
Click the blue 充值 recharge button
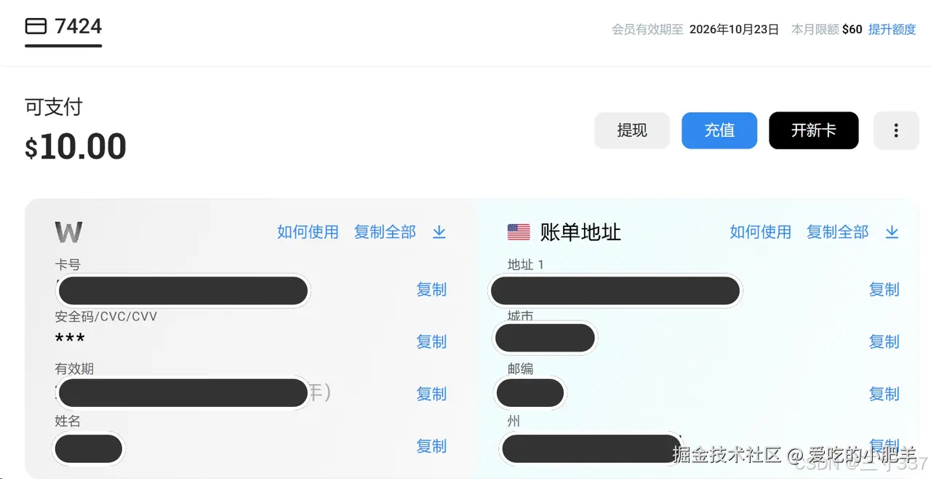click(x=719, y=130)
